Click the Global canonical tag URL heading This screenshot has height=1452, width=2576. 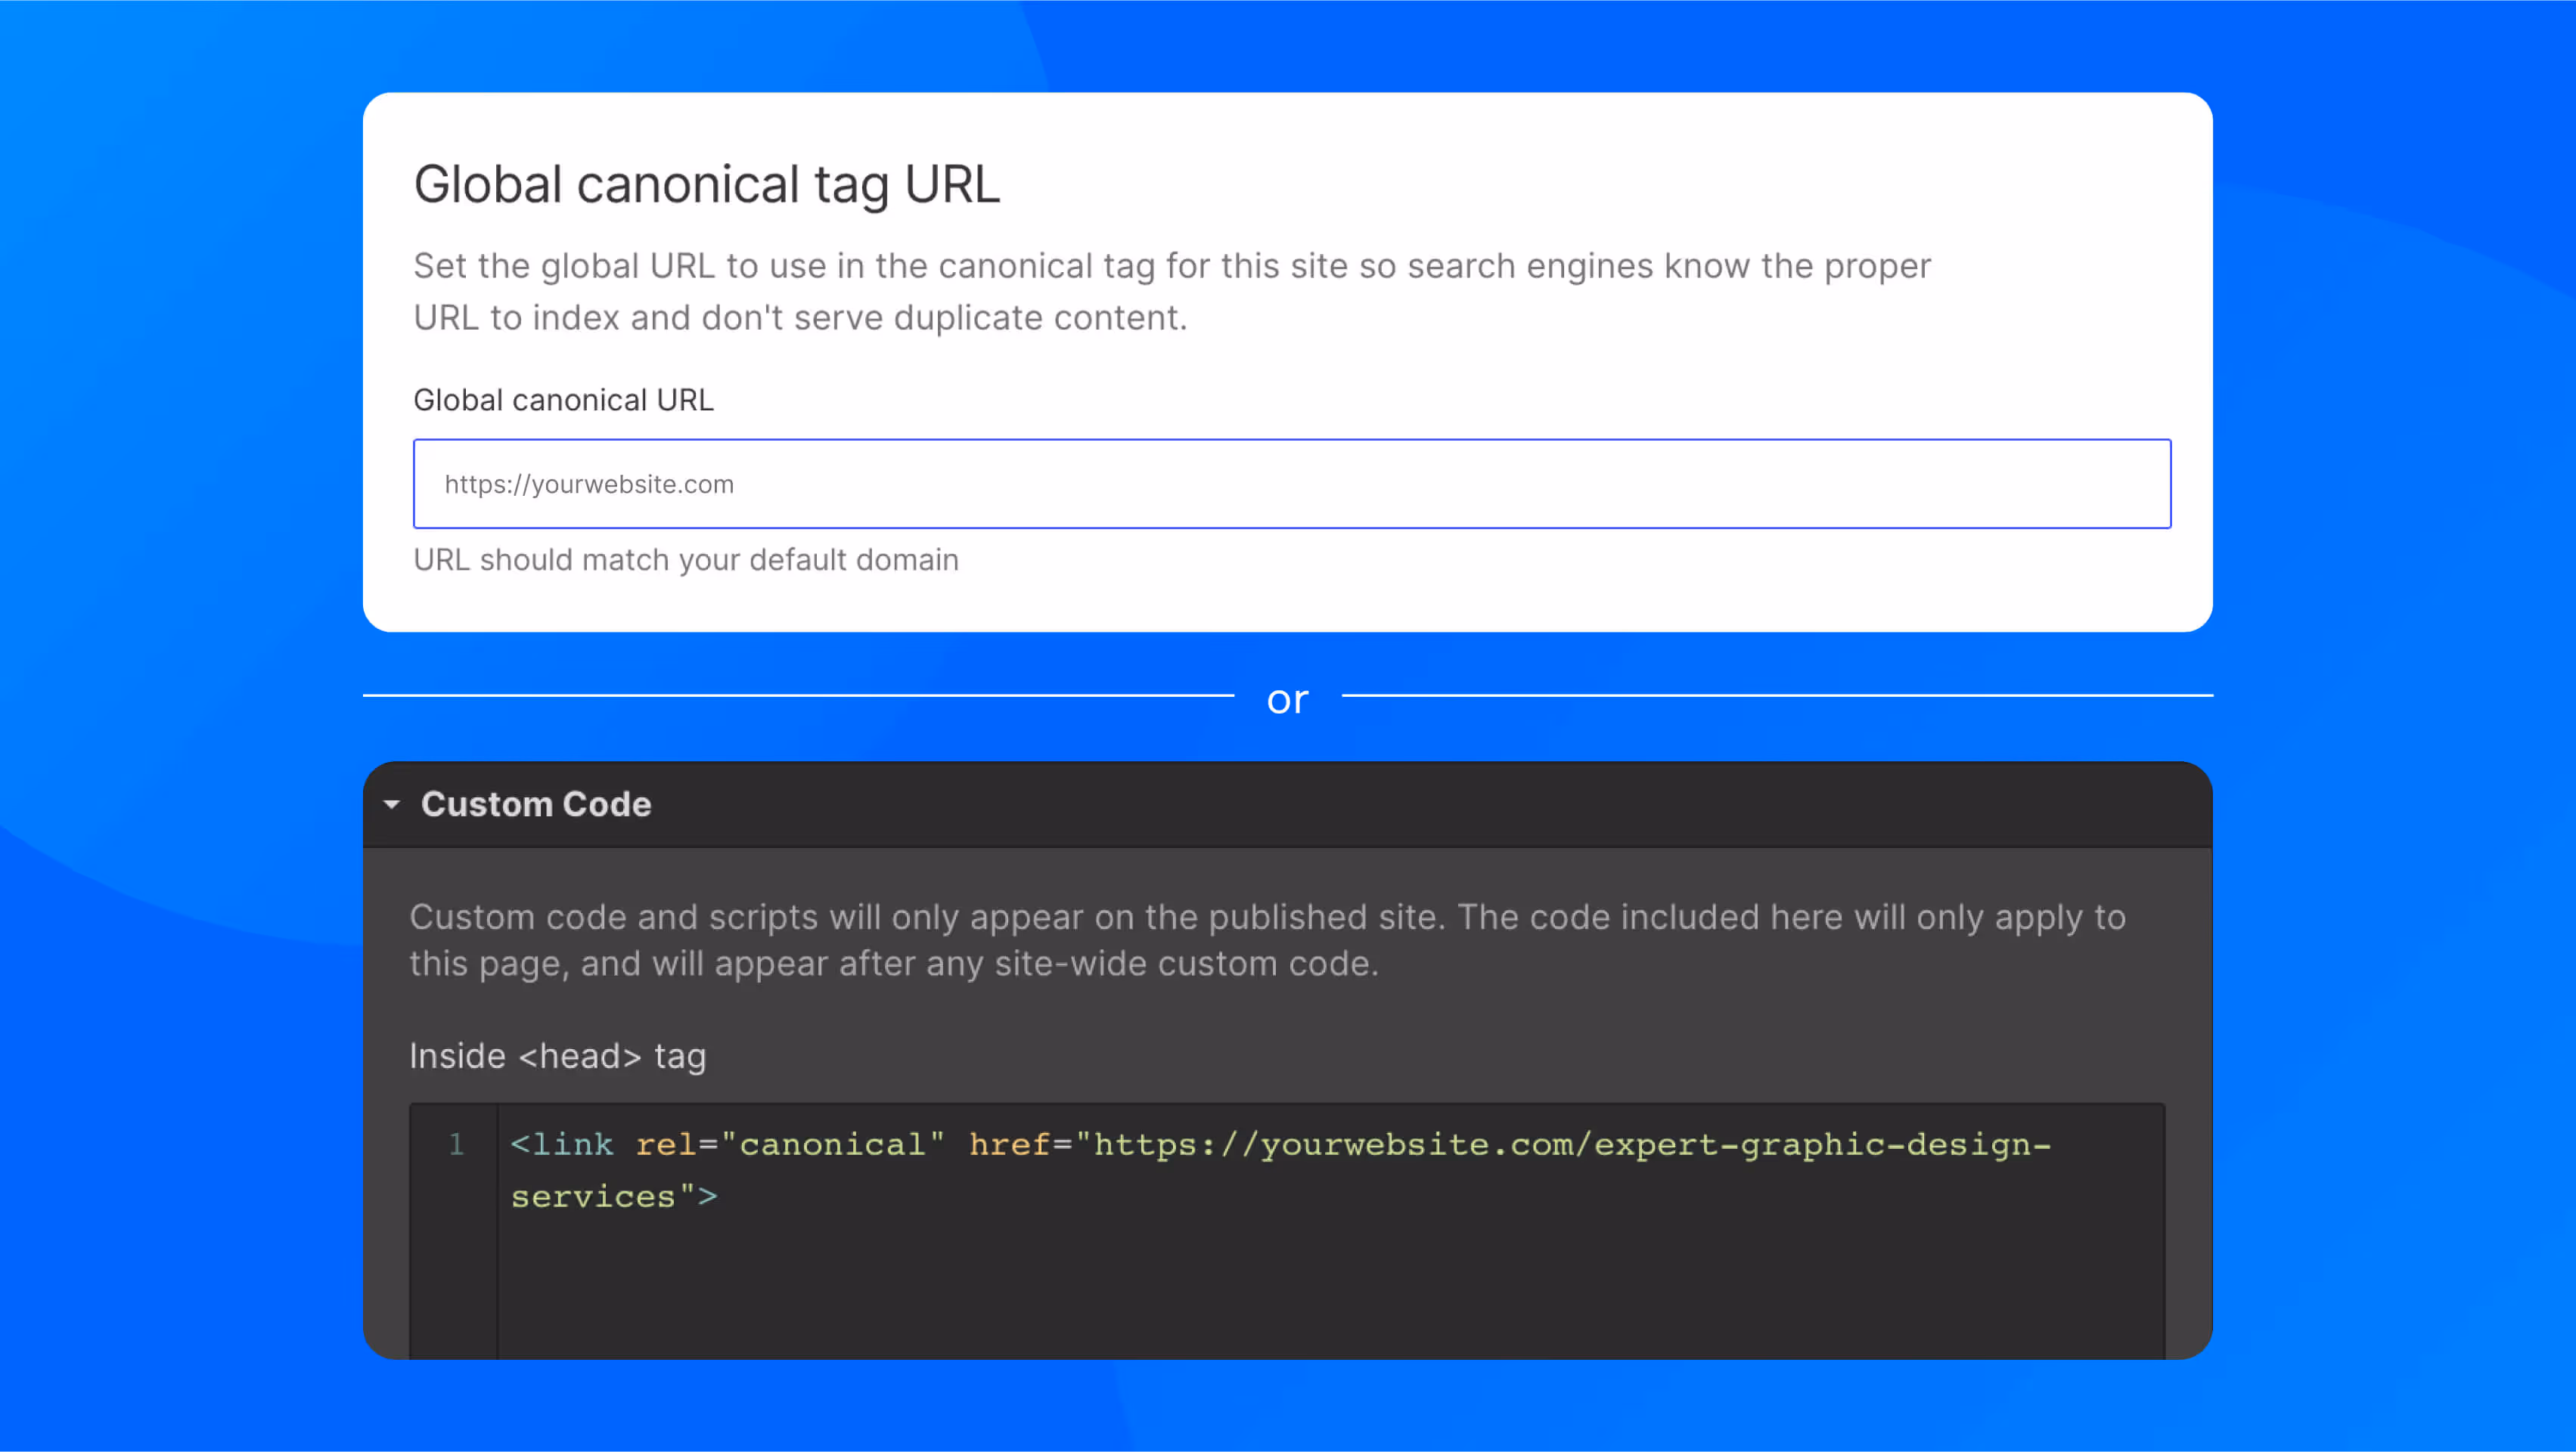pos(706,185)
